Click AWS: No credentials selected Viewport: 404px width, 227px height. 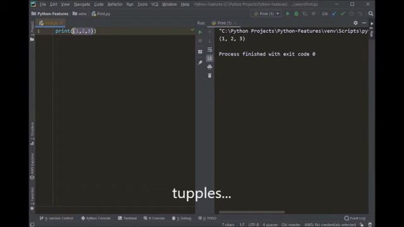click(x=330, y=224)
